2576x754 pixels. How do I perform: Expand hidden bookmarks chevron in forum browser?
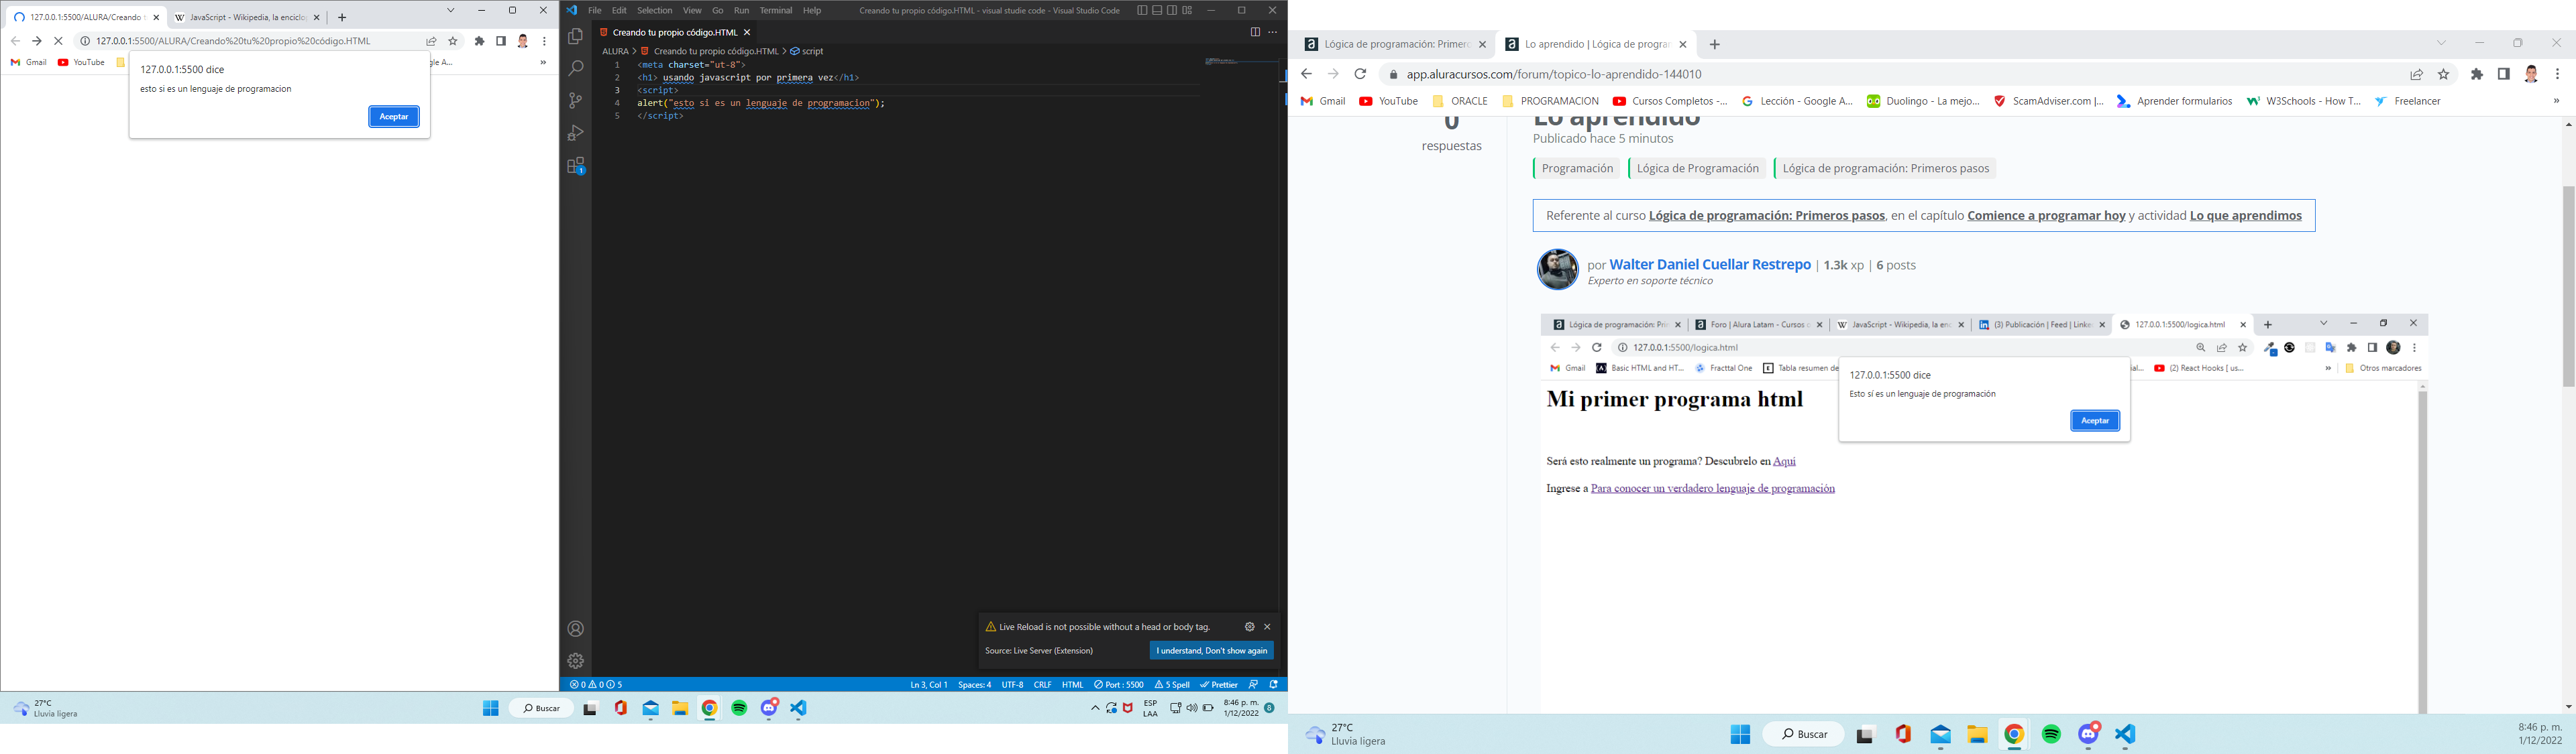2556,101
